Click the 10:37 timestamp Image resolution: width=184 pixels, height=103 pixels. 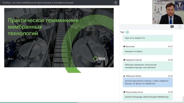pyautogui.click(x=170, y=46)
